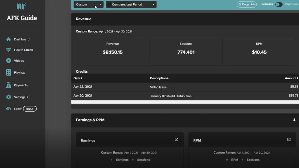Screen dimensions: 299x168
Task: Click the BETA badge next to Grow
Action: click(30, 109)
